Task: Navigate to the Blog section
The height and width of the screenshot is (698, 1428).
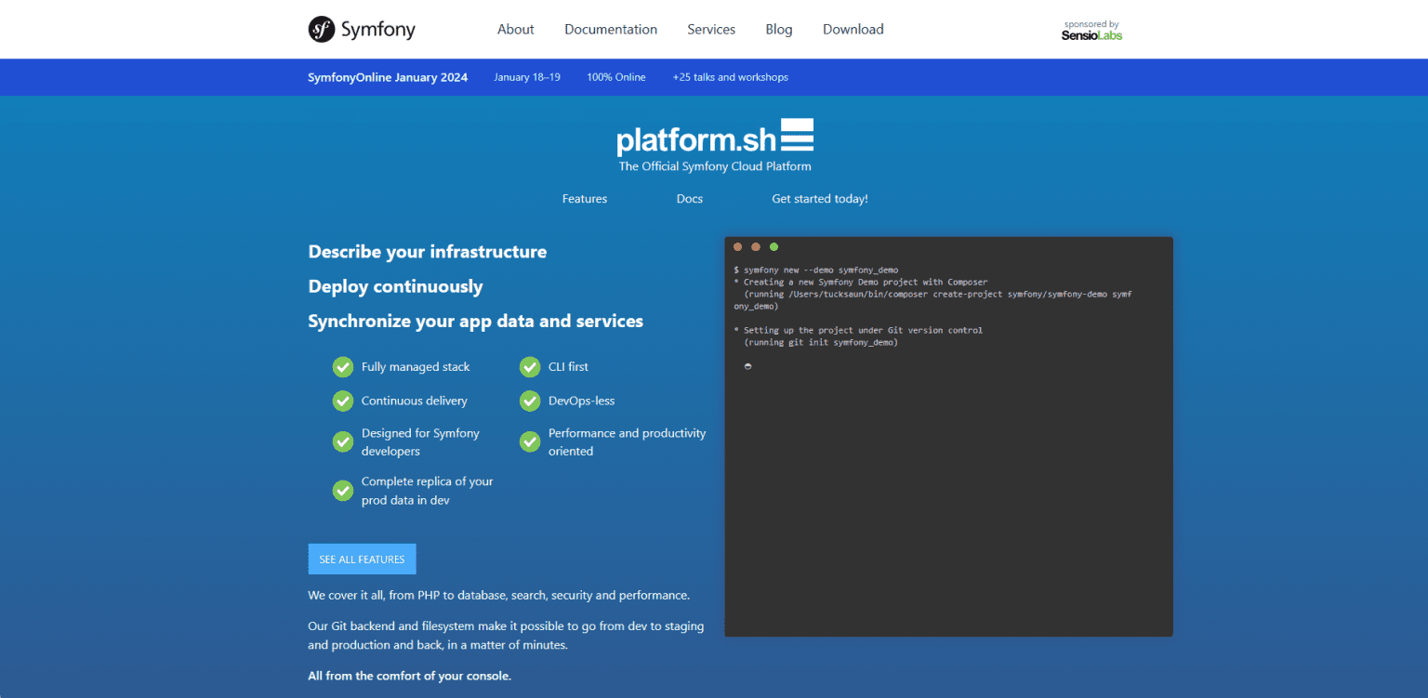Action: click(x=779, y=29)
